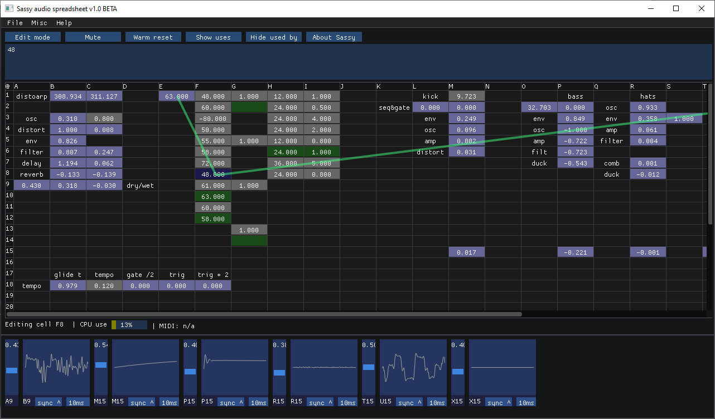Open the Help menu
Image resolution: width=715 pixels, height=419 pixels.
[64, 23]
